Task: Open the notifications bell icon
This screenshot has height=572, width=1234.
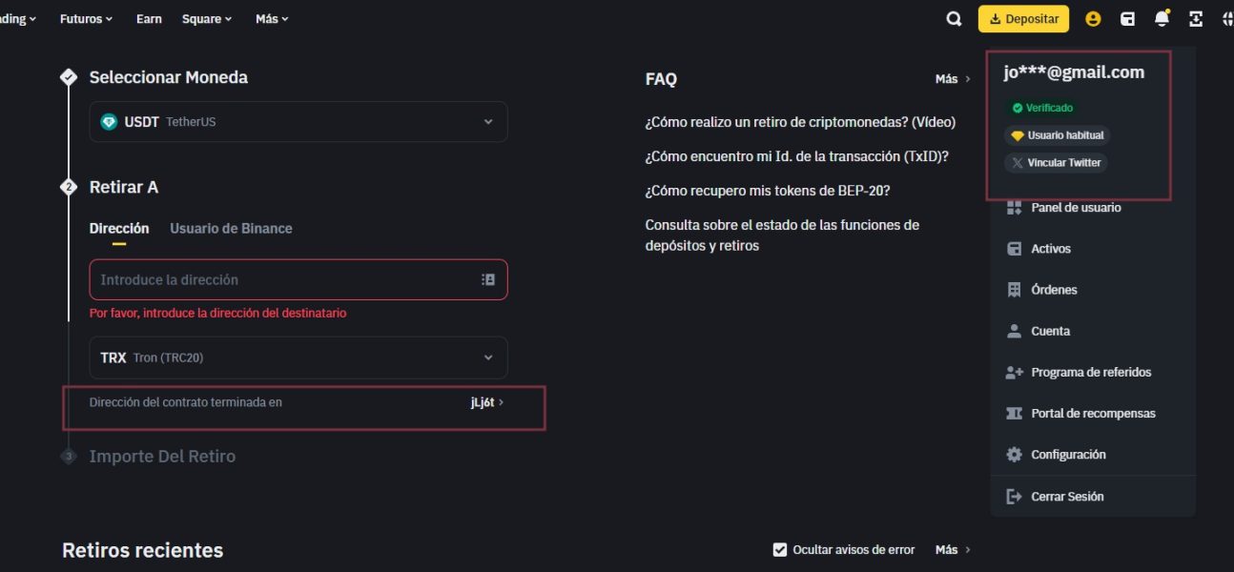Action: tap(1162, 19)
